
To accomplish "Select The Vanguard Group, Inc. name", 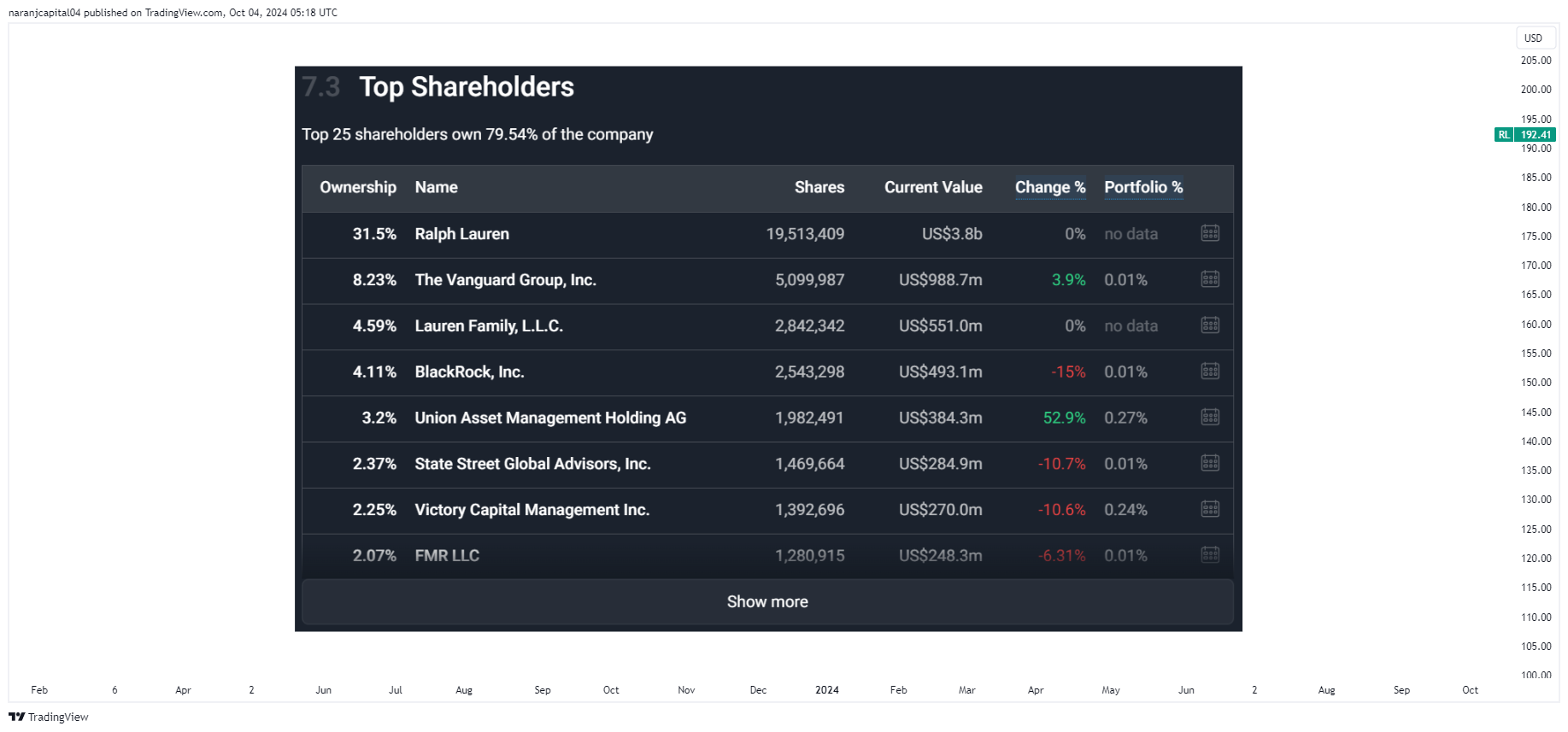I will pos(506,280).
